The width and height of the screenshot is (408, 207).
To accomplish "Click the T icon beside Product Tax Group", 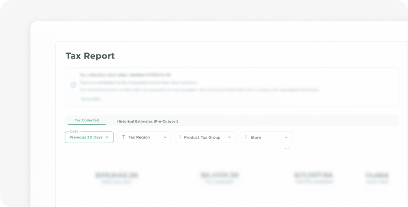I will 180,137.
